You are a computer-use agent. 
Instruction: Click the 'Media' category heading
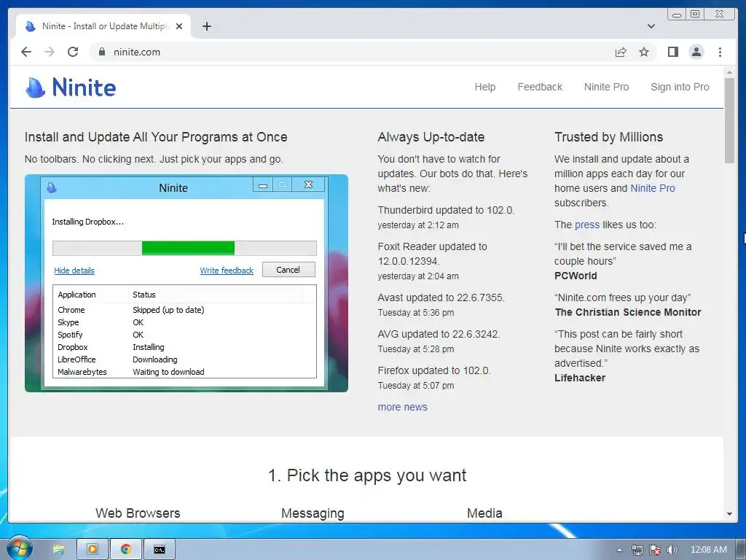point(484,513)
